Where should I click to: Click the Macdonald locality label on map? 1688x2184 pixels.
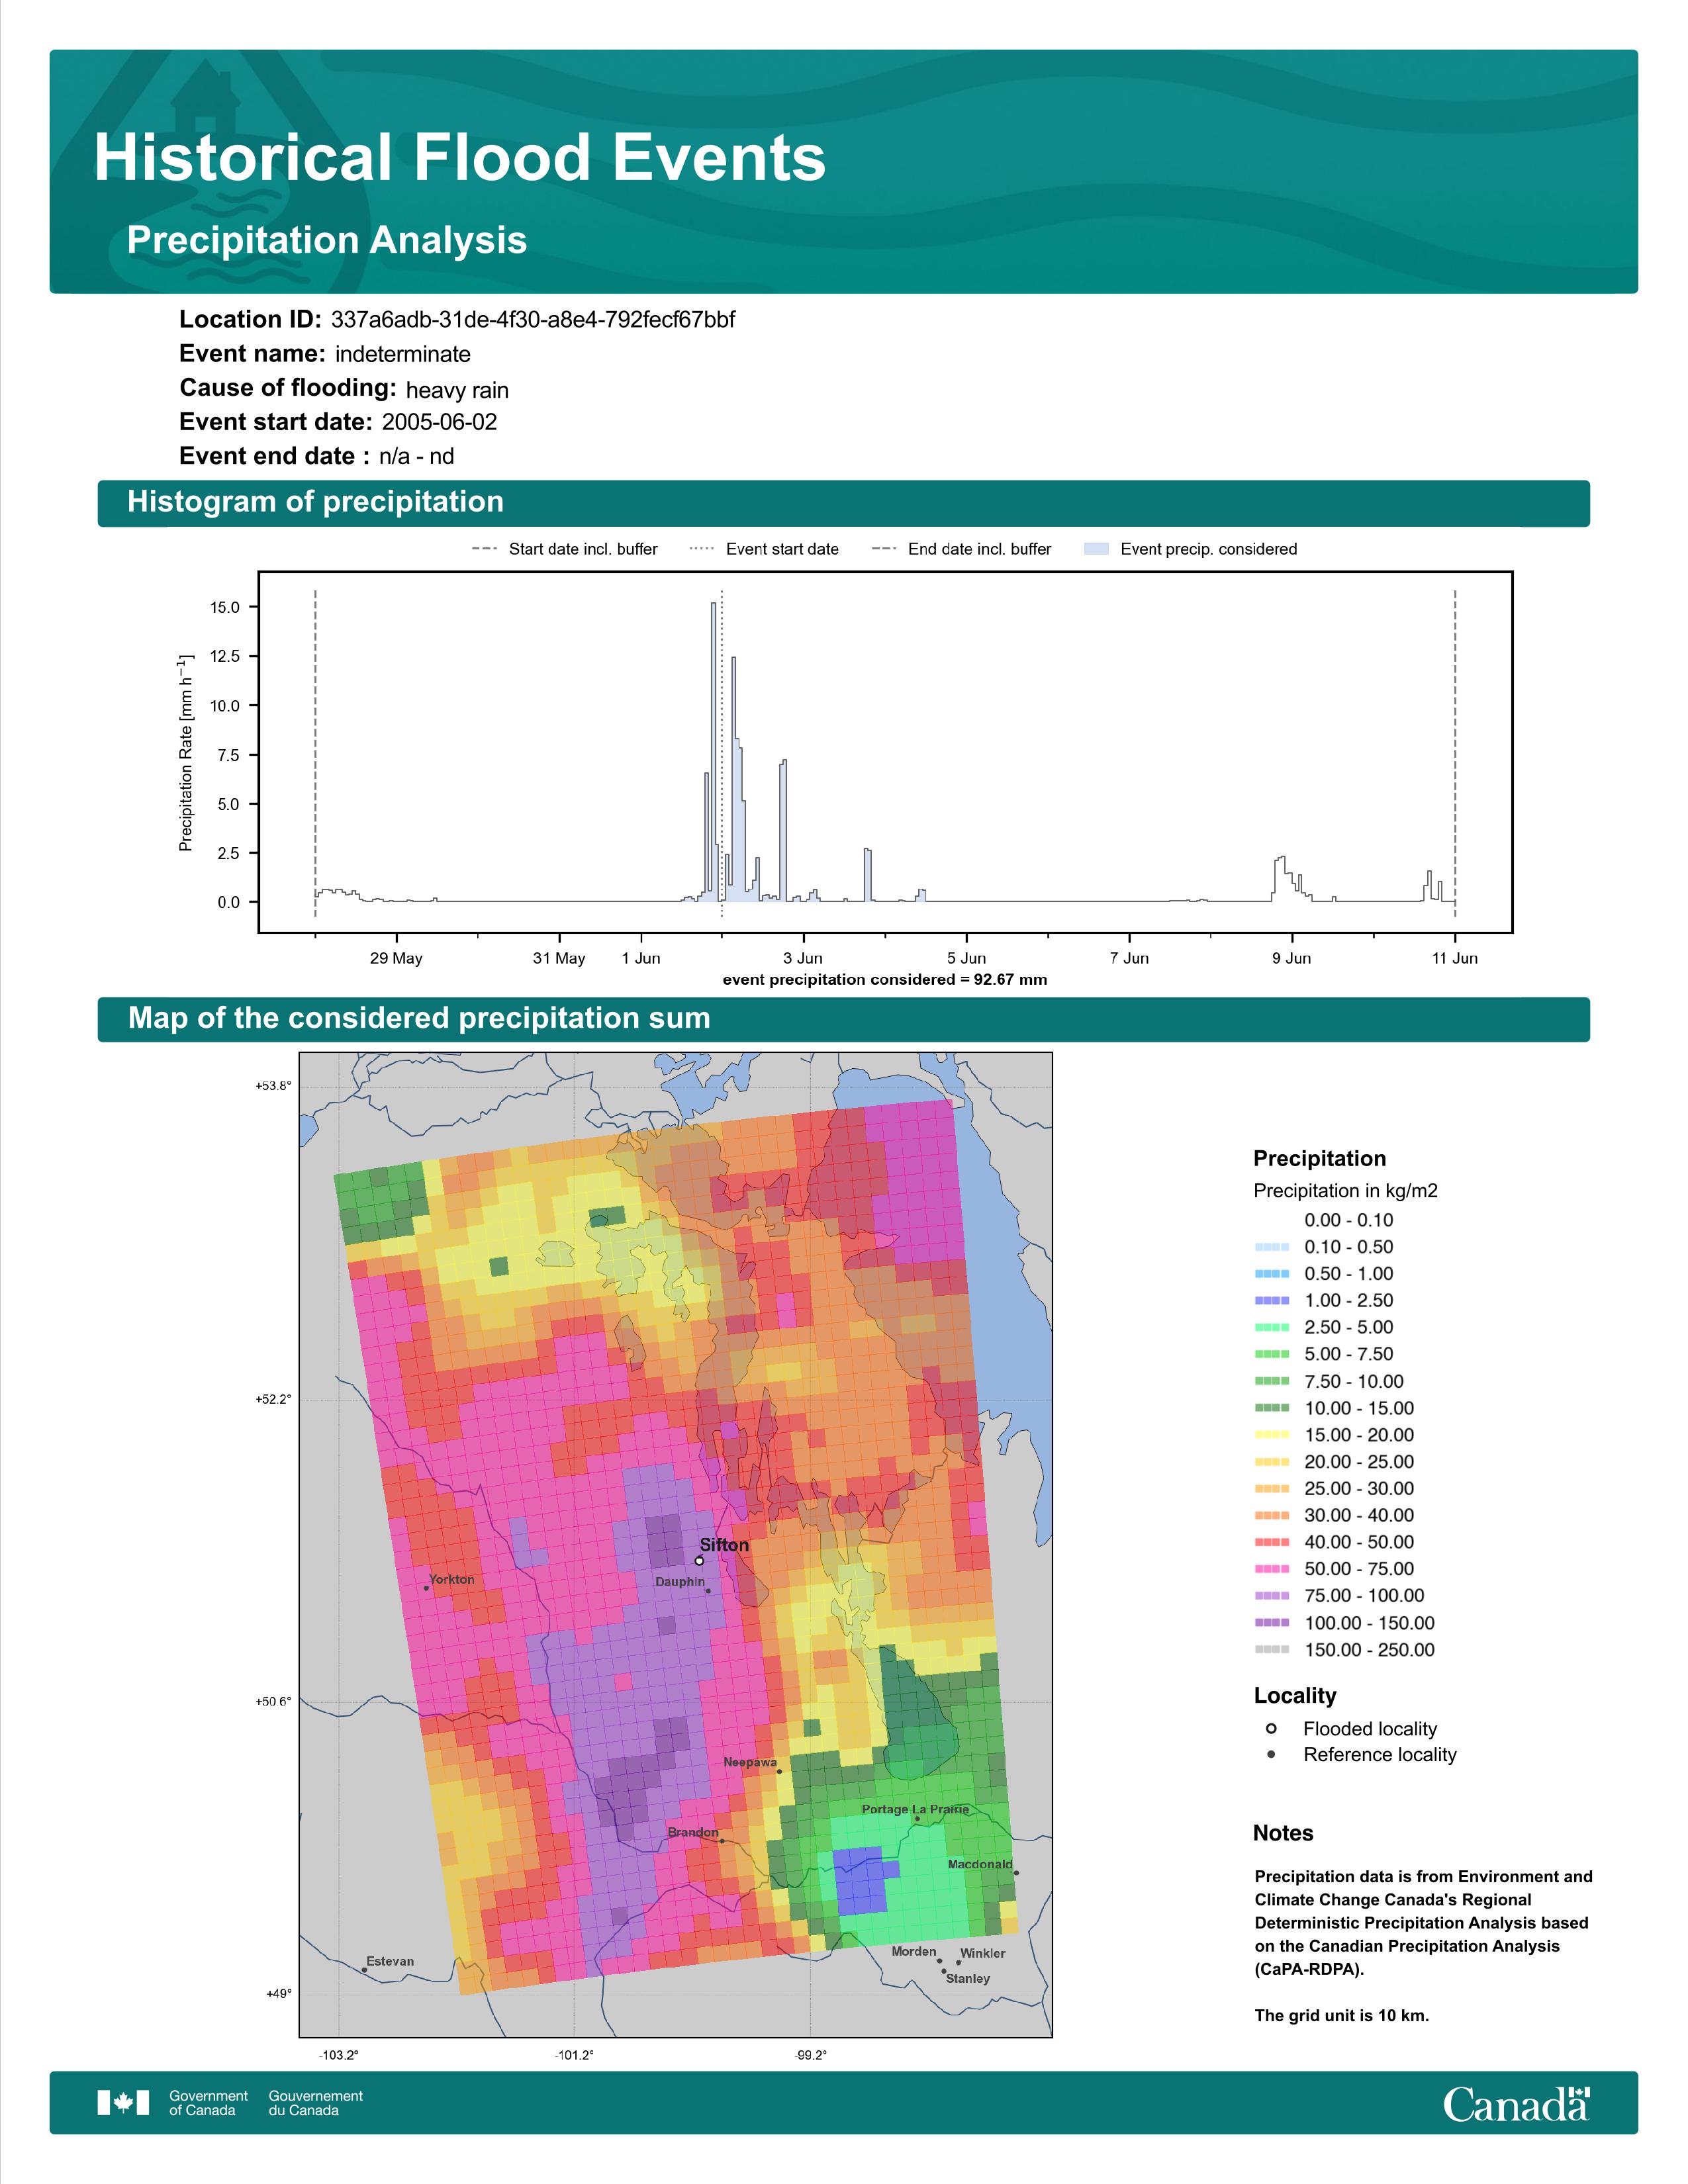tap(980, 1864)
